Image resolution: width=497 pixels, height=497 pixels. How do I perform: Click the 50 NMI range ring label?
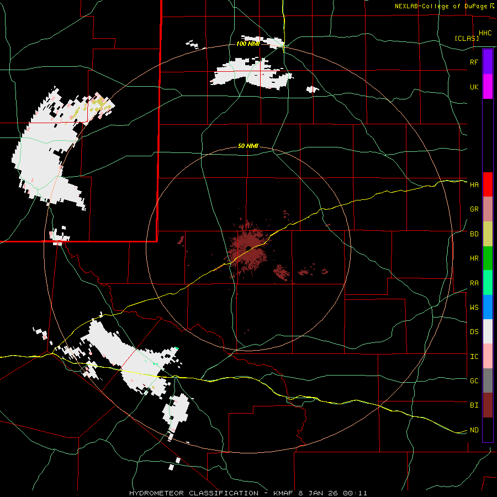pyautogui.click(x=248, y=146)
